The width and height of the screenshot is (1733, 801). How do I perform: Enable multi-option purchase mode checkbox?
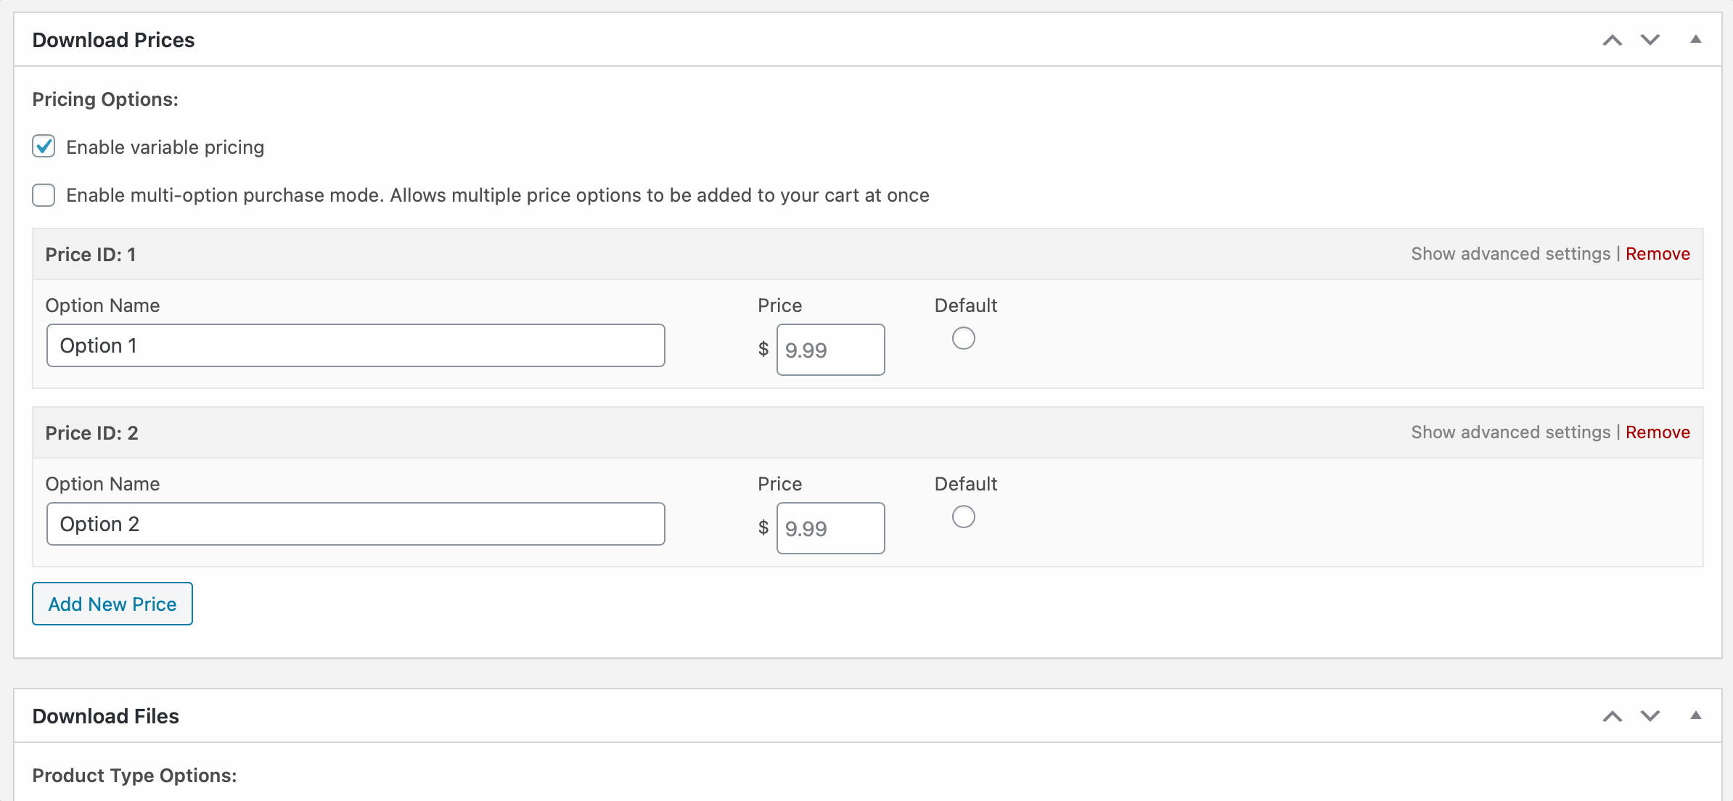tap(44, 195)
